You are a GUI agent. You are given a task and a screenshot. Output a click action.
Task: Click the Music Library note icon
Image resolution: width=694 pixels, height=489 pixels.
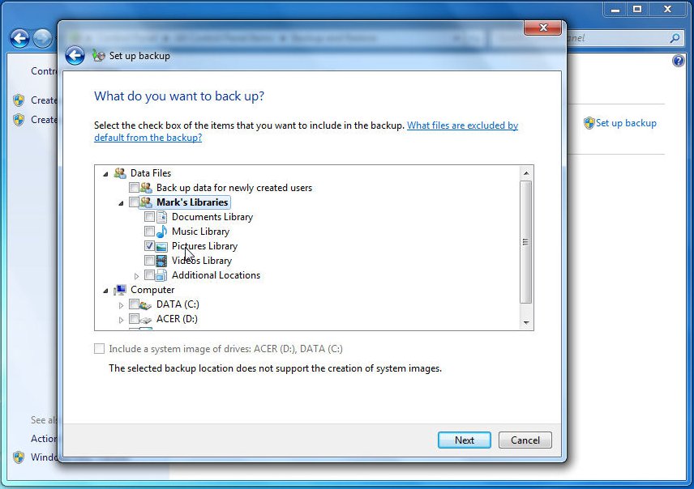(162, 232)
